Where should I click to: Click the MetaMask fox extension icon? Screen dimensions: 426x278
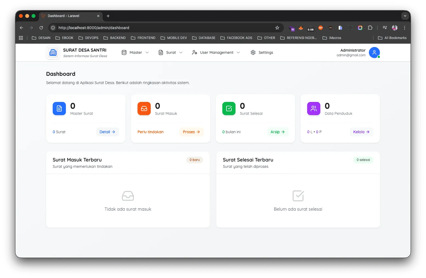[x=301, y=28]
